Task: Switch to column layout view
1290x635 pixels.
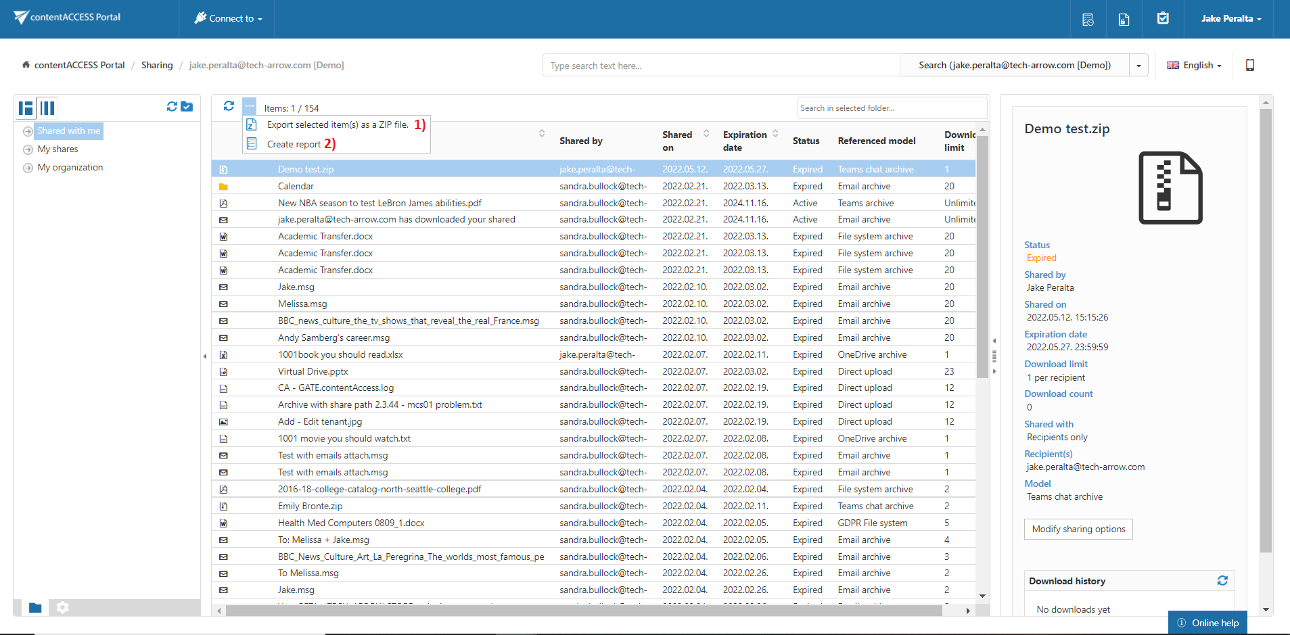Action: pos(47,108)
